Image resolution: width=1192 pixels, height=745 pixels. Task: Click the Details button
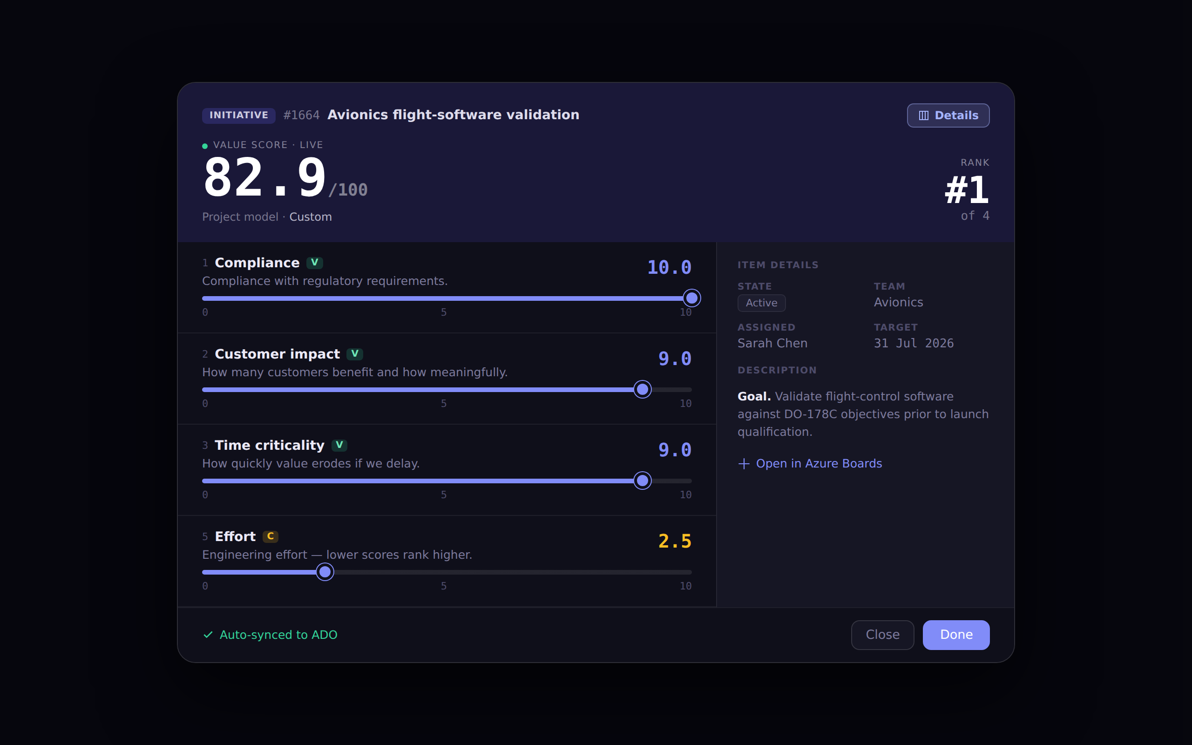coord(948,115)
